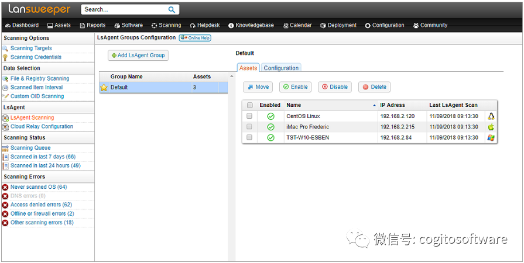The image size is (524, 263).
Task: Tick the select-all checkbox in table header
Action: coord(249,105)
